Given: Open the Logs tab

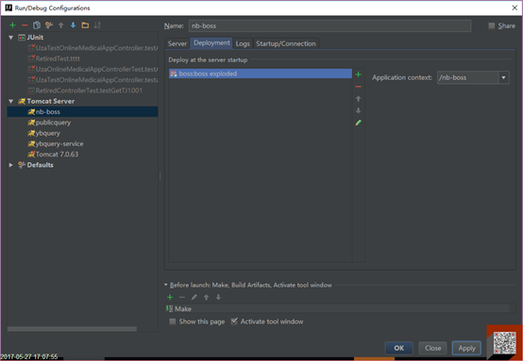Looking at the screenshot, I should point(243,43).
